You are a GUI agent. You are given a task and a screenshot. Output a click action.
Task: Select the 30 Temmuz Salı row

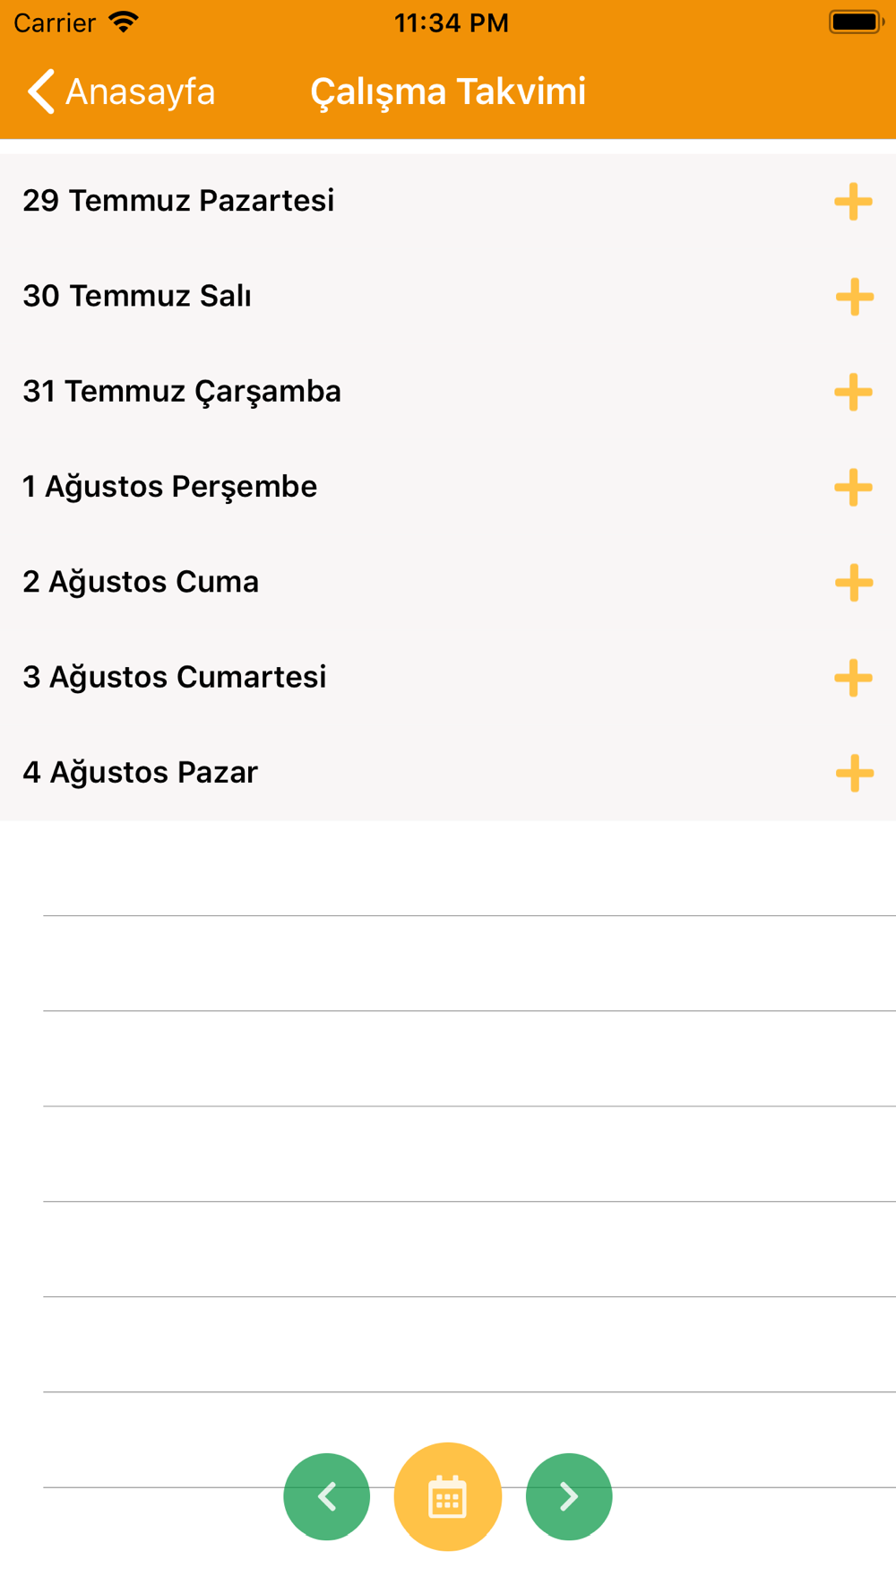pyautogui.click(x=448, y=296)
